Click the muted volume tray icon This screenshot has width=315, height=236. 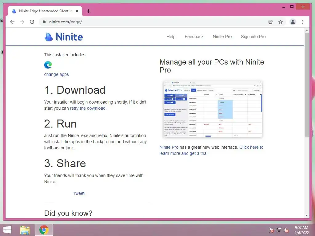286,230
